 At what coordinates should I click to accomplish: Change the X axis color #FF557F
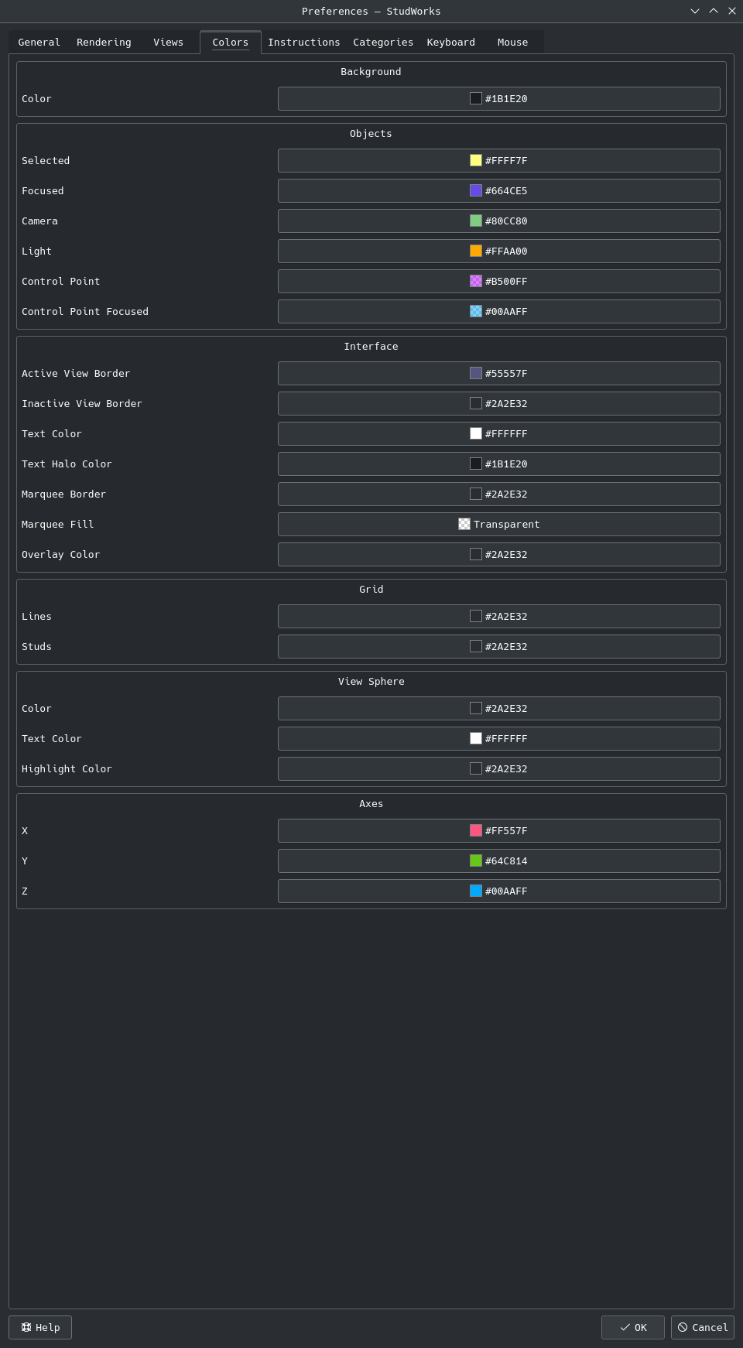499,831
